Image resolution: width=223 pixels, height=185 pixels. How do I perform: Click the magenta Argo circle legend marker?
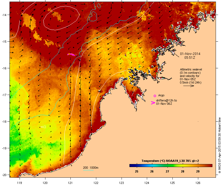(x=155, y=96)
